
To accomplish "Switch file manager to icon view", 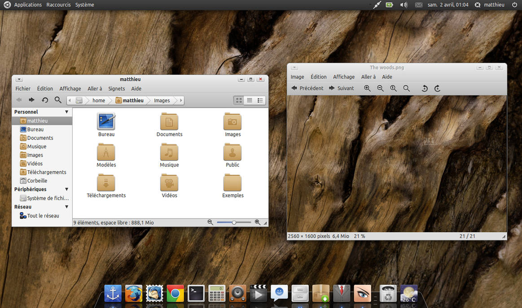I will coord(239,100).
